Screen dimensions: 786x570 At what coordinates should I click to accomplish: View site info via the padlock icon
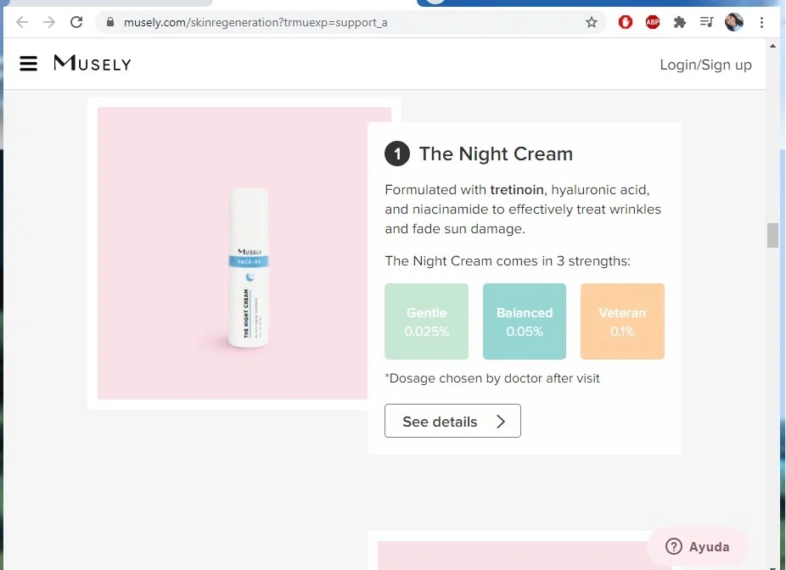coord(110,23)
